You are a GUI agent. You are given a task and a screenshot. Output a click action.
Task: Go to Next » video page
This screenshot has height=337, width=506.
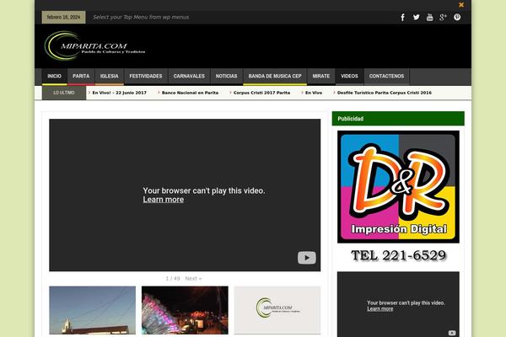[x=193, y=279]
